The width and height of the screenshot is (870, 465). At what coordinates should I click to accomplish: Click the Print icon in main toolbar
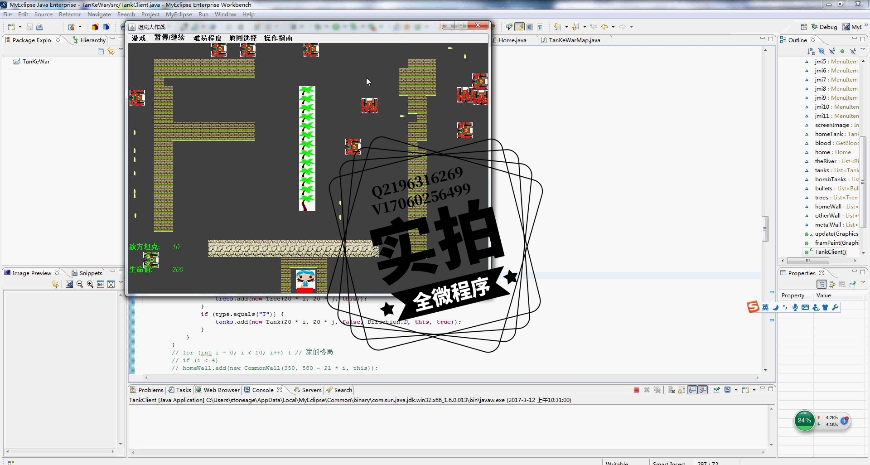(x=39, y=27)
